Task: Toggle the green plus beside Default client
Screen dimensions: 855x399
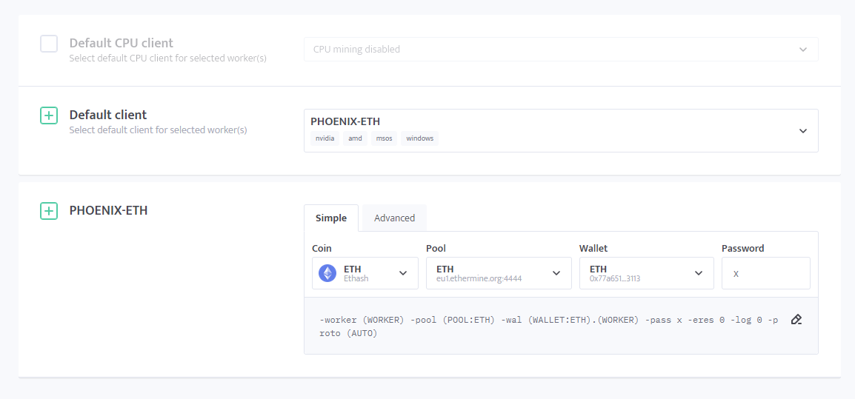Action: click(x=49, y=115)
